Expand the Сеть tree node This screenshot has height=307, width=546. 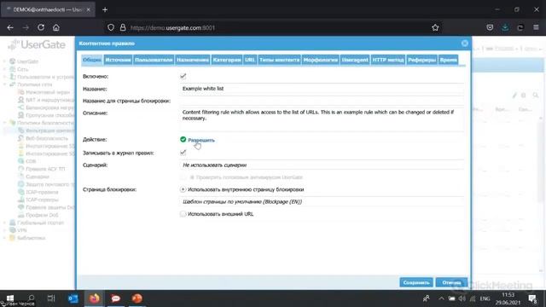4,69
